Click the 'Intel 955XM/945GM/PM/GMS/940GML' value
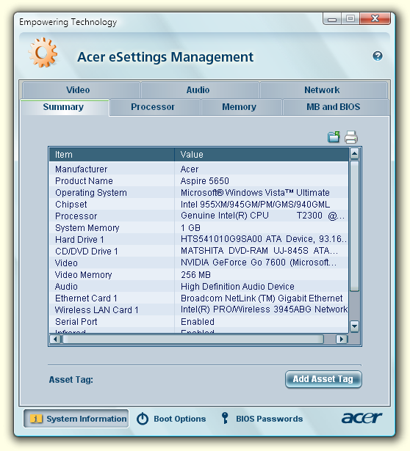This screenshot has width=410, height=451. pyautogui.click(x=255, y=205)
